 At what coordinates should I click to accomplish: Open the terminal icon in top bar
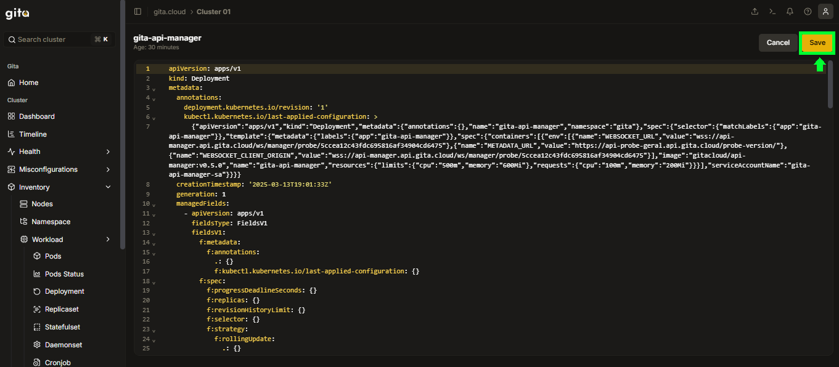pyautogui.click(x=772, y=12)
